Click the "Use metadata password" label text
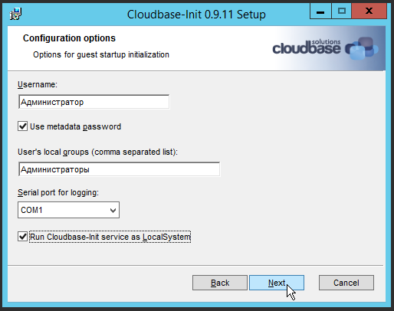Screen dimensions: 394x311 (75, 126)
